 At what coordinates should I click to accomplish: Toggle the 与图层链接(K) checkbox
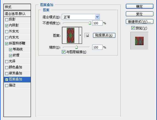(x=63, y=52)
